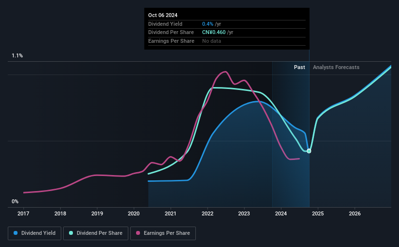Image resolution: width=399 pixels, height=247 pixels.
Task: Click the 'Past' region label
Action: point(299,67)
